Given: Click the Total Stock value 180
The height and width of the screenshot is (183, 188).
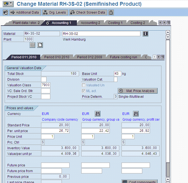Looking at the screenshot, I should [x=60, y=74].
